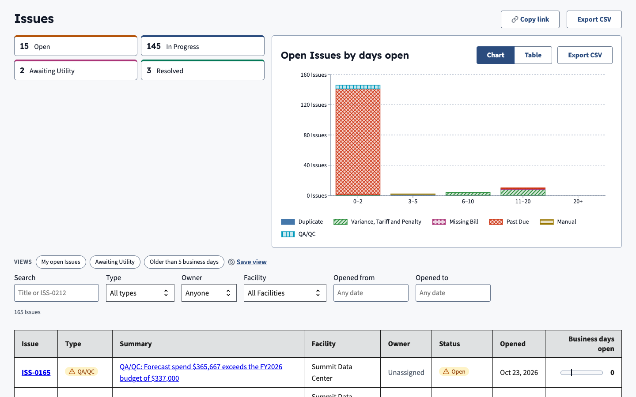Click the QA/QC segment atop the 0–2 bar

(358, 87)
